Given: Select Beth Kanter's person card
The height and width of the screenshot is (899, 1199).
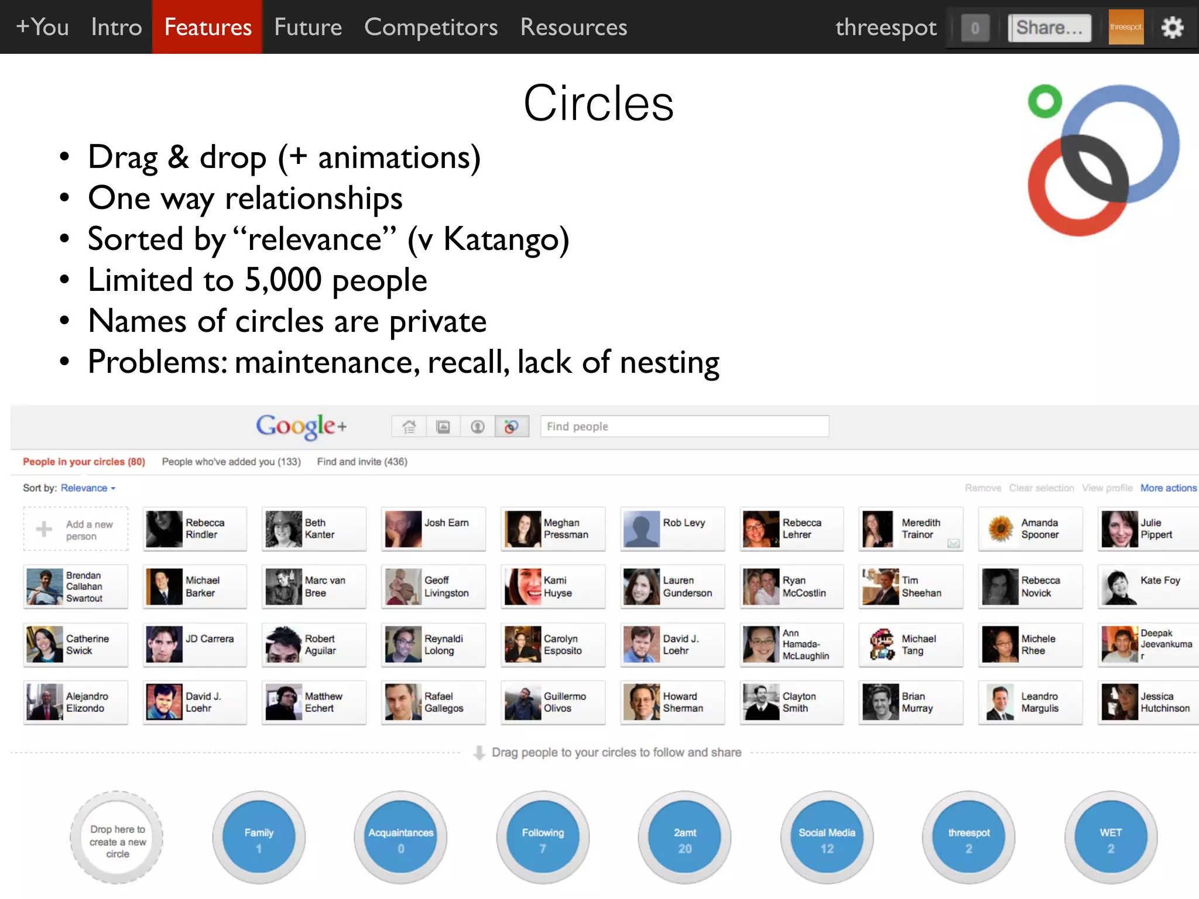Looking at the screenshot, I should pyautogui.click(x=314, y=529).
